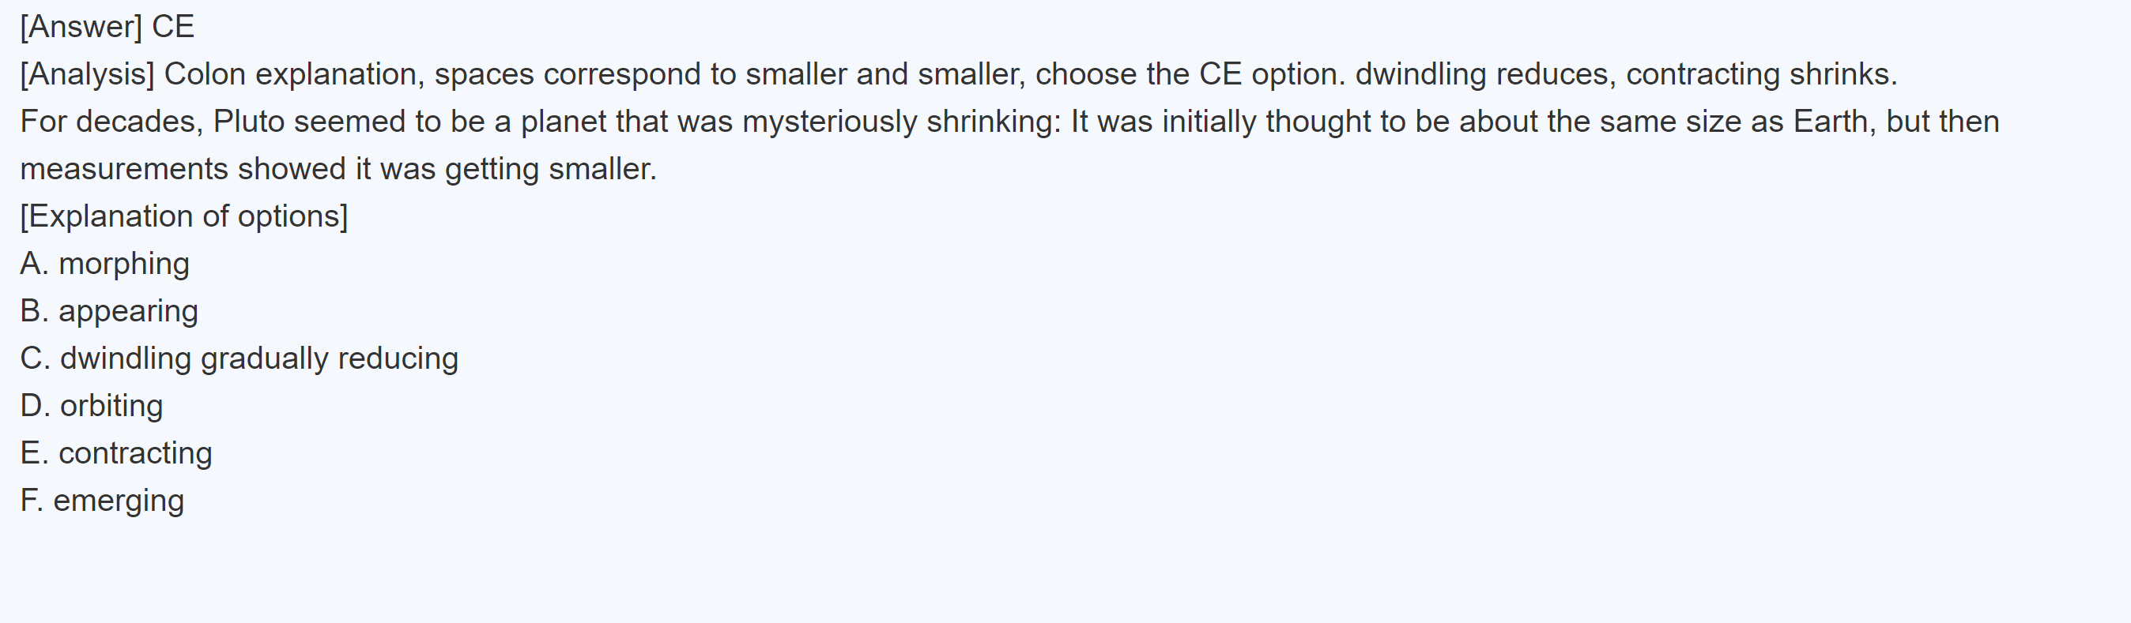
Task: Click the words 'For decades'
Action: coord(111,122)
